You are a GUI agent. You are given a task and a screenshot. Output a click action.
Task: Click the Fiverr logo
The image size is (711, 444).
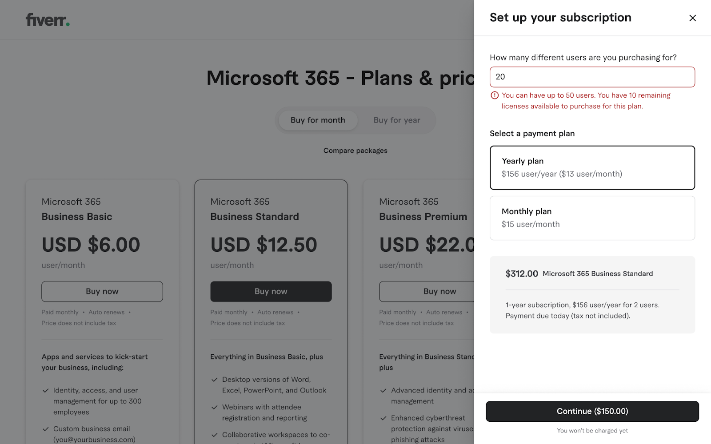point(48,20)
